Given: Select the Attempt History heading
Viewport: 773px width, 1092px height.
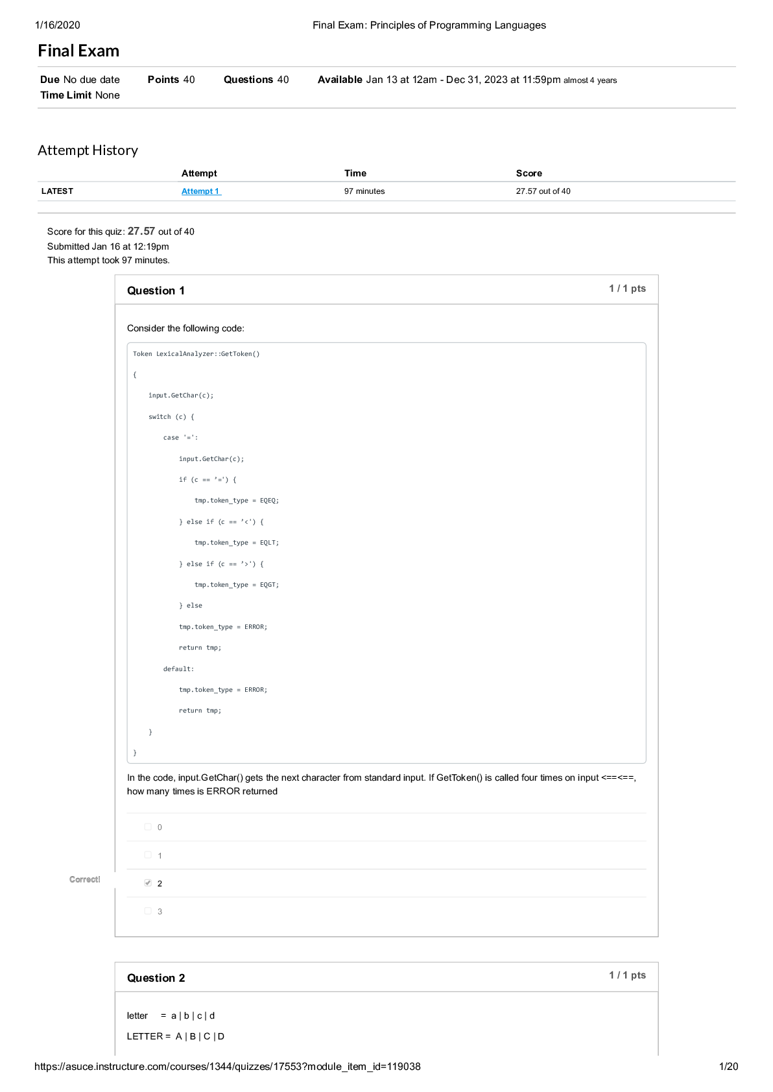Looking at the screenshot, I should coord(88,150).
